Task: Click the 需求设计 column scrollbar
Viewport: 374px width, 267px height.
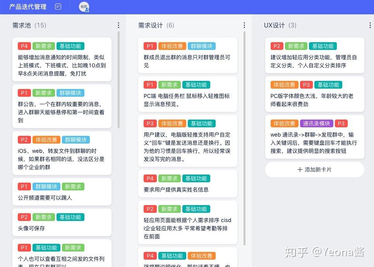Action: tap(244, 138)
